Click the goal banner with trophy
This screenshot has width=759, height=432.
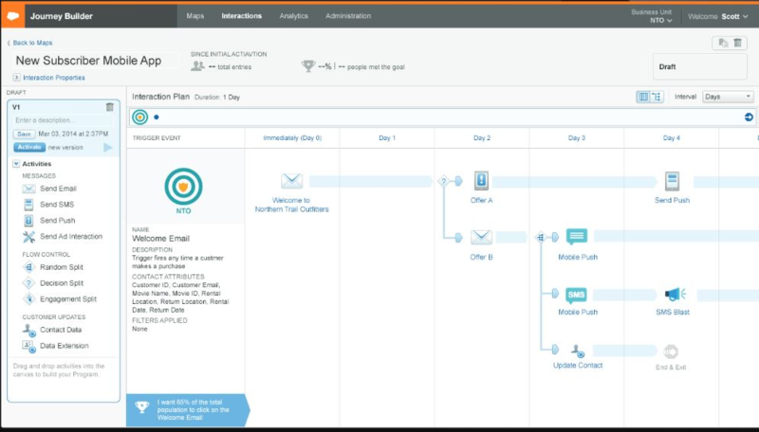coord(188,410)
